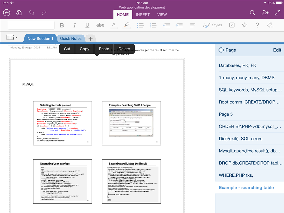Click the page date Monday, 25 August 2014
The height and width of the screenshot is (213, 284).
click(25, 47)
